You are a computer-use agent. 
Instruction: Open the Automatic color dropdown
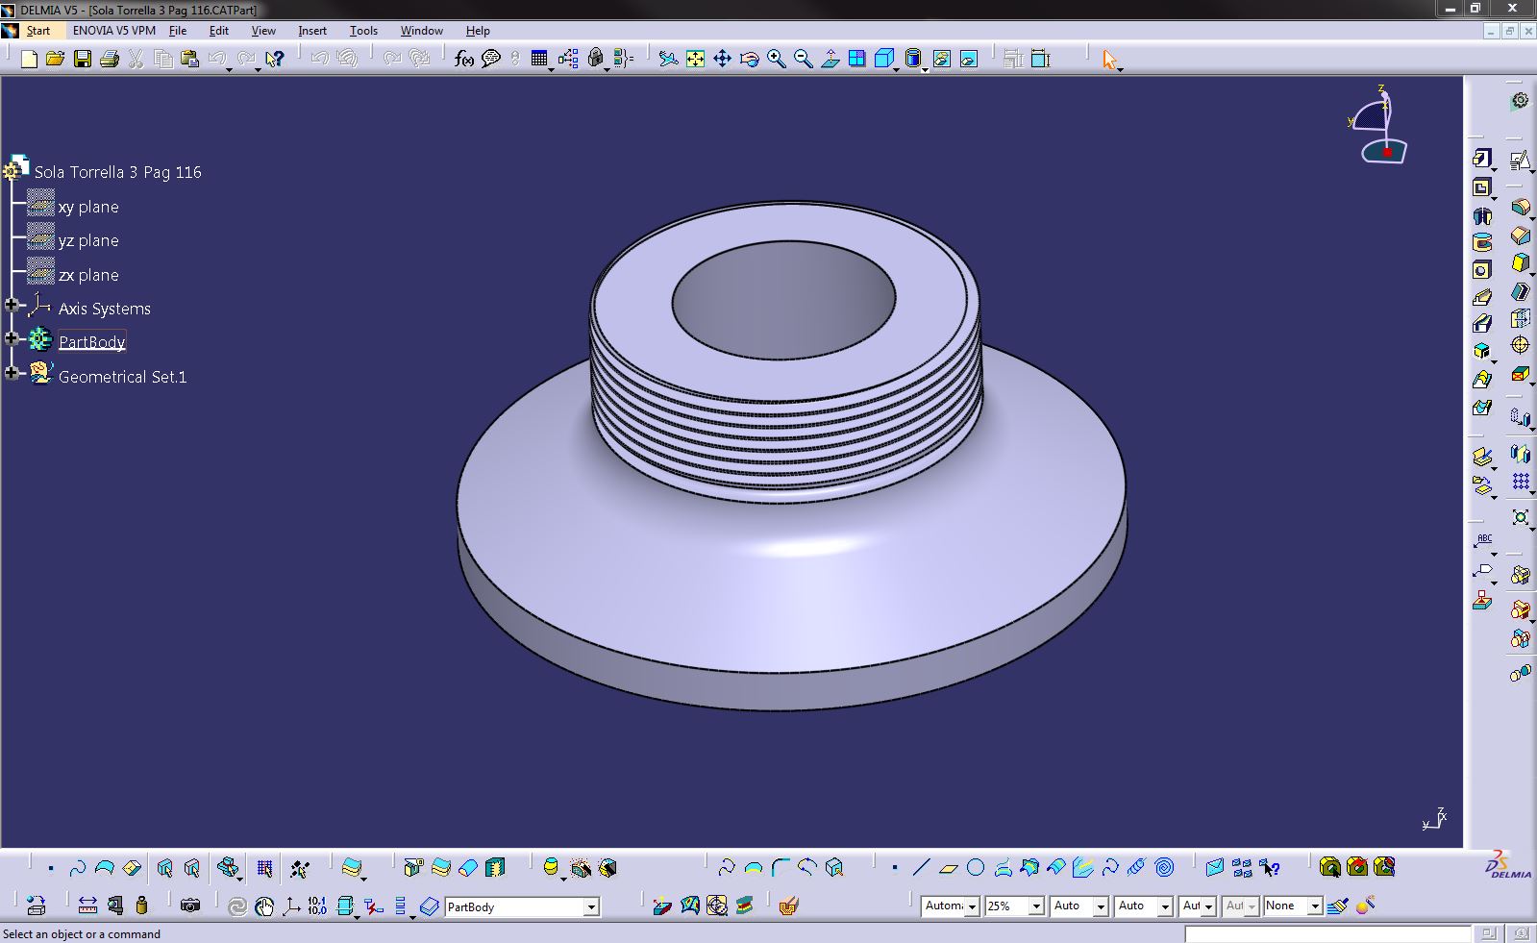972,906
